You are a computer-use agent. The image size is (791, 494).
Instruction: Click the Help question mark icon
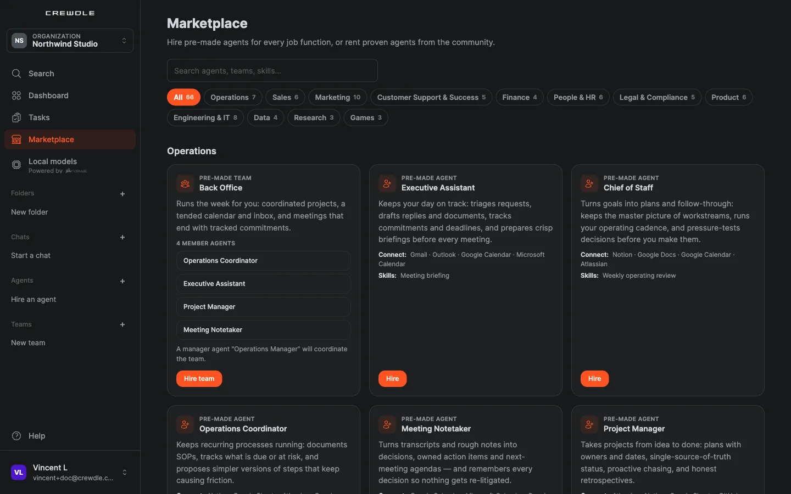(16, 436)
